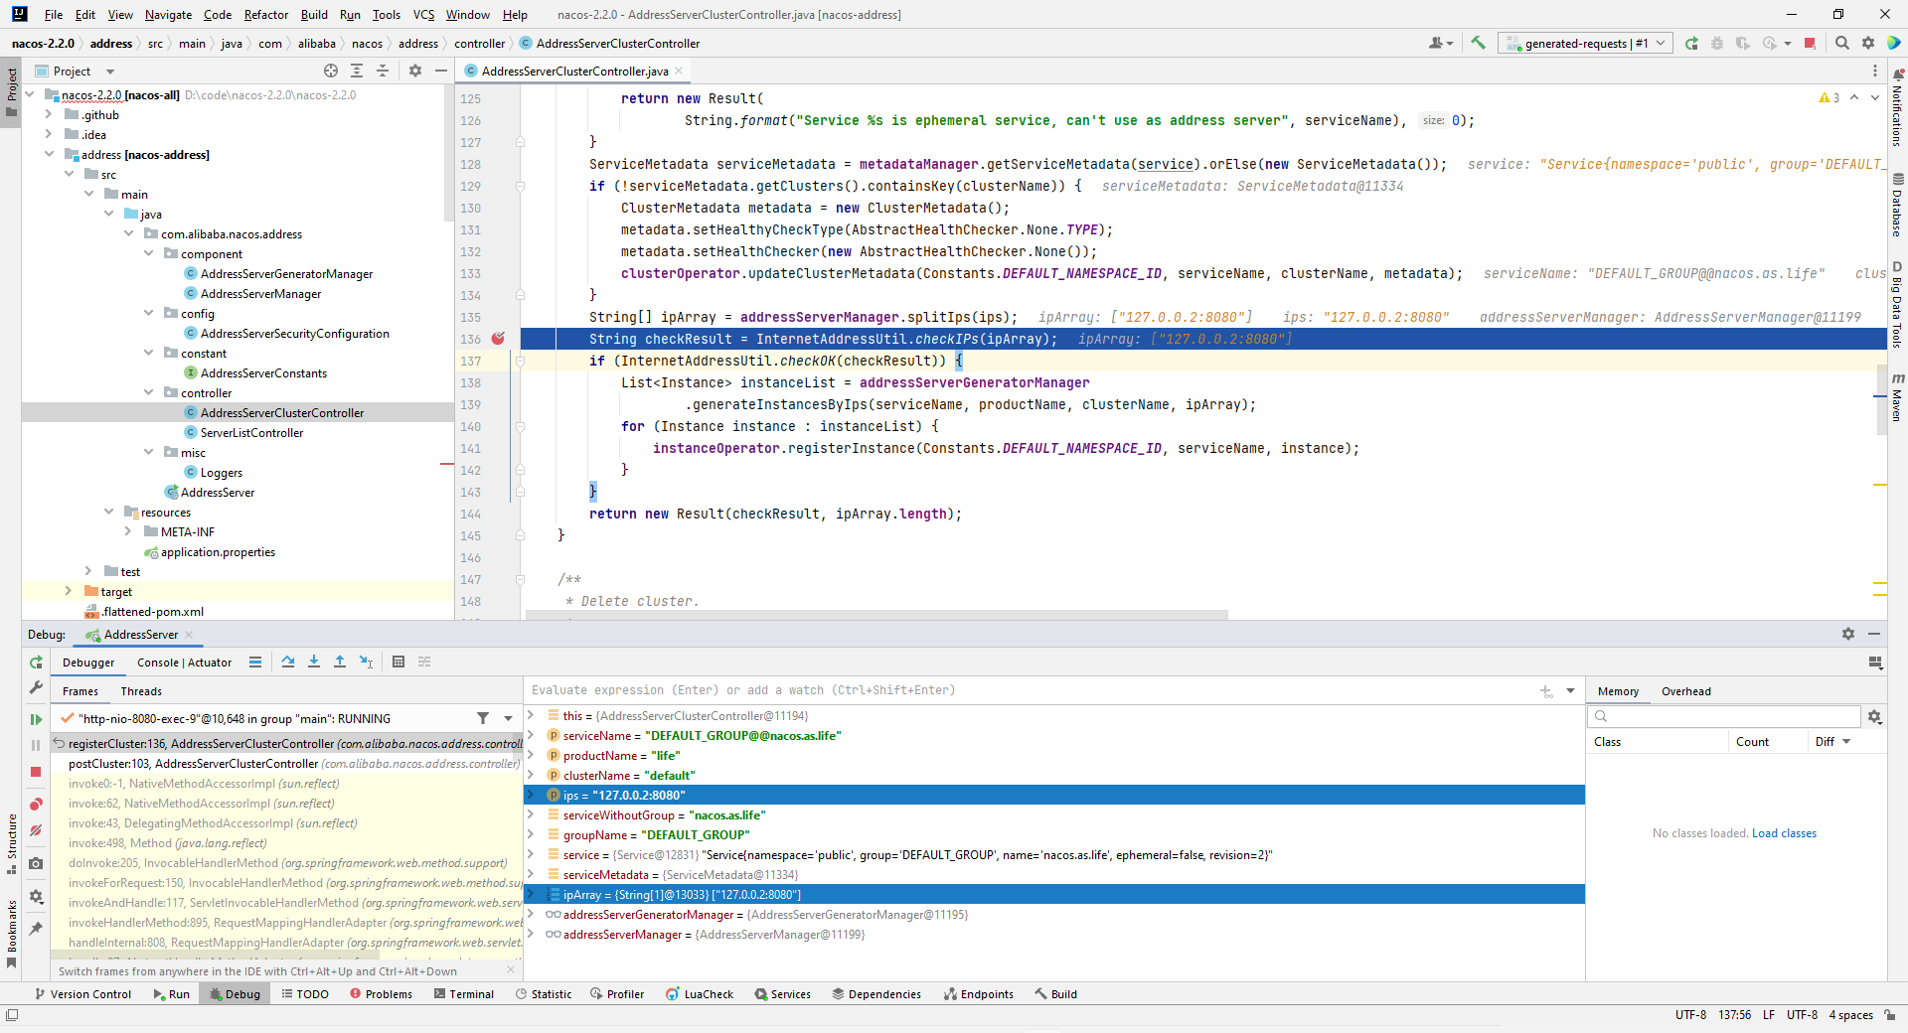Screen dimensions: 1908x1033
Task: Resume program with green play icon
Action: point(36,719)
